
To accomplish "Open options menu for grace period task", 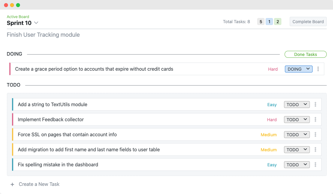I will 318,69.
